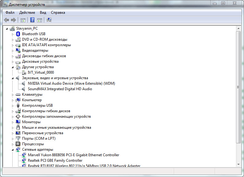Click the Порты (COM и LPT) icon
Image resolution: width=244 pixels, height=177 pixels.
(18, 138)
